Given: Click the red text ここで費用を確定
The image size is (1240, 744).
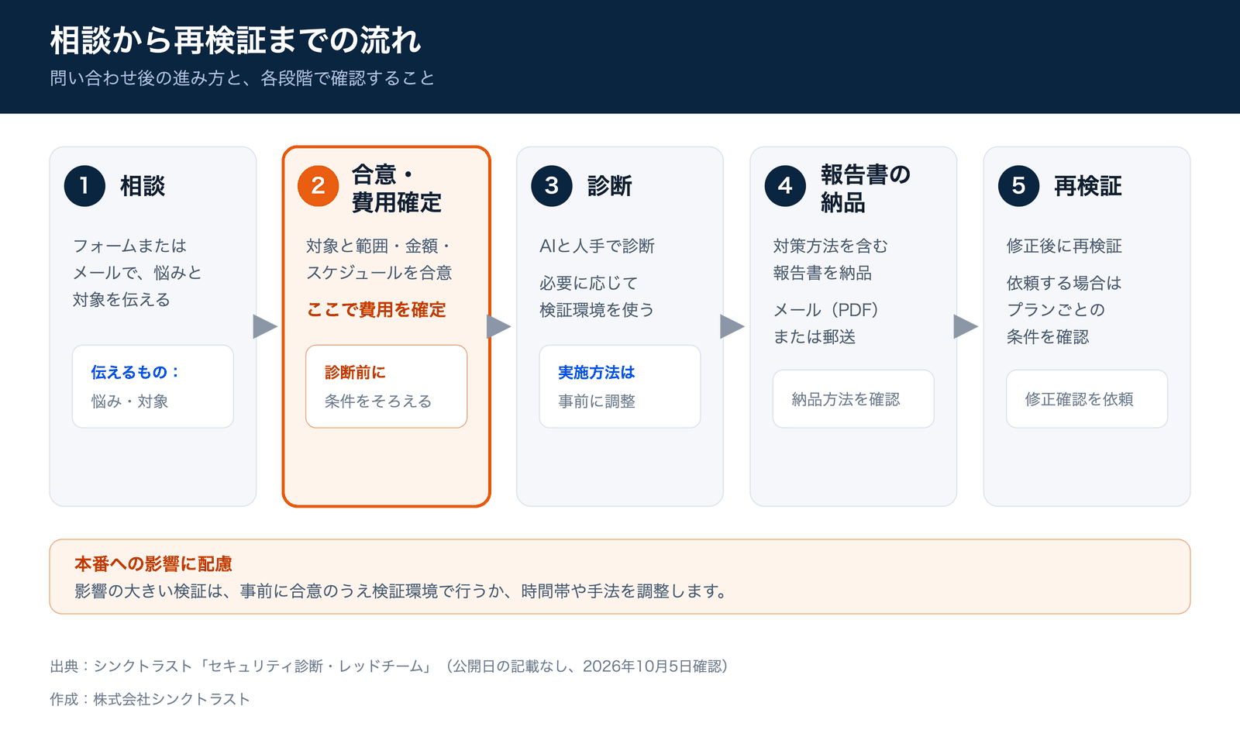Looking at the screenshot, I should click(x=377, y=310).
